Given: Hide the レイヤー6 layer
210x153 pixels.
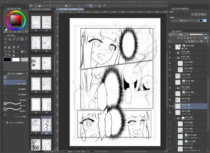Looking at the screenshot, I should pyautogui.click(x=170, y=70).
